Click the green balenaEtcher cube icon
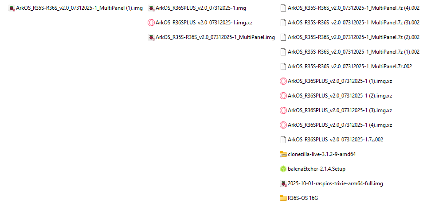Screen dimensions: 423x203 [283, 169]
